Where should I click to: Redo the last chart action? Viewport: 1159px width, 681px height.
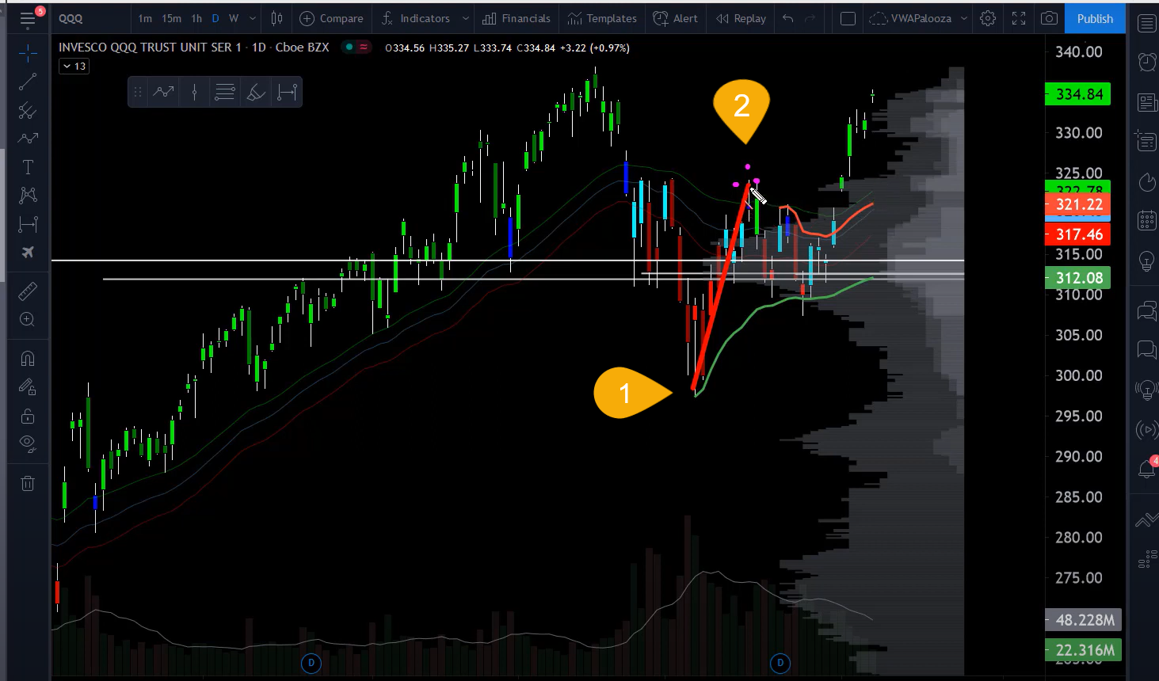810,18
